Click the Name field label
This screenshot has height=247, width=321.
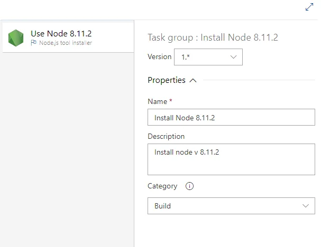tap(157, 101)
